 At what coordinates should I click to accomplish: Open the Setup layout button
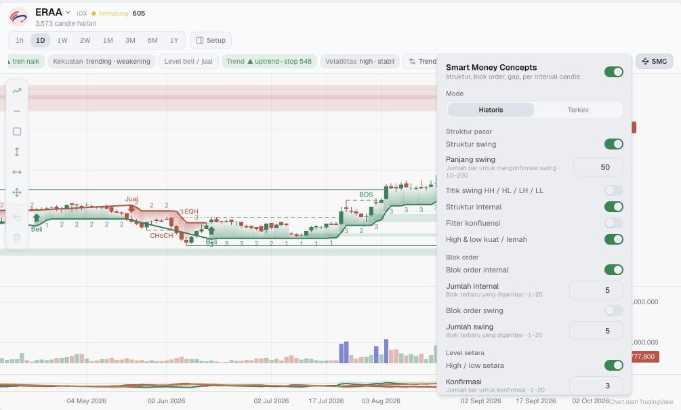(x=211, y=41)
